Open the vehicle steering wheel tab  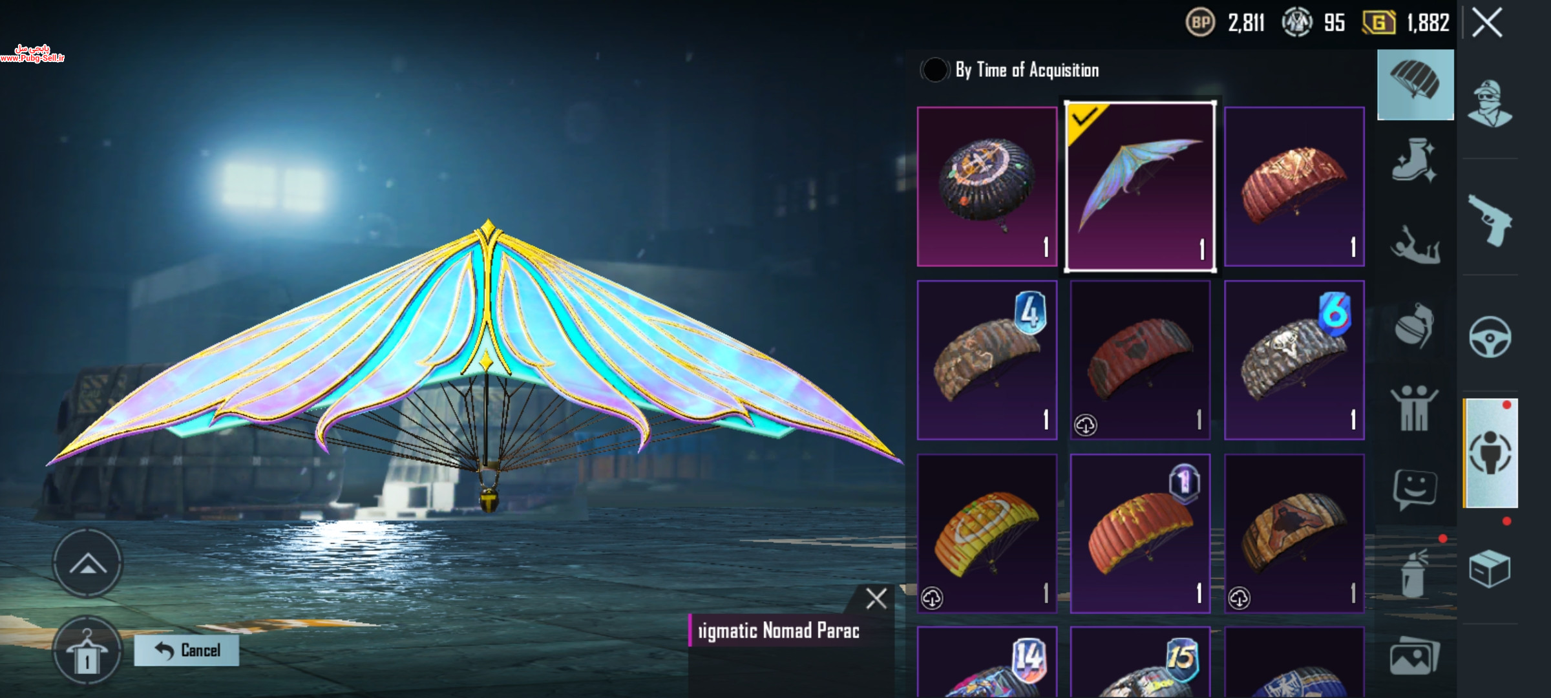(x=1490, y=337)
